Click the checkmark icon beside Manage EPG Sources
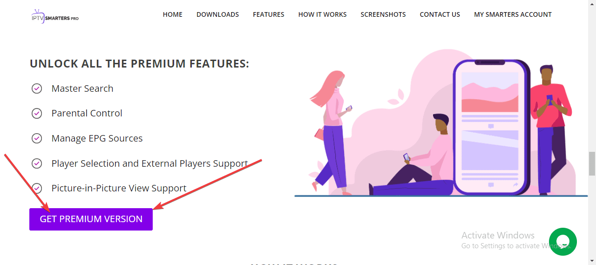This screenshot has height=265, width=596. point(37,138)
